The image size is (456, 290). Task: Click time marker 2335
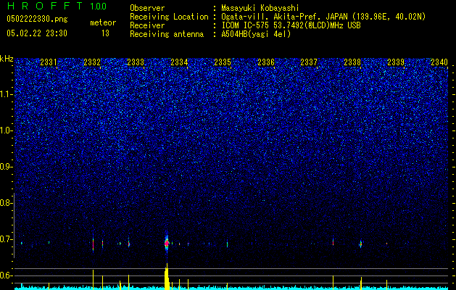click(x=223, y=62)
